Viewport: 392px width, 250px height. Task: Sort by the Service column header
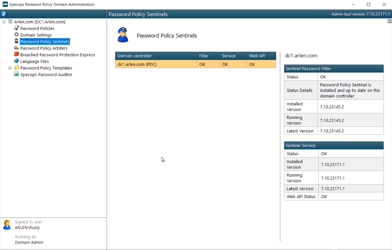(233, 56)
